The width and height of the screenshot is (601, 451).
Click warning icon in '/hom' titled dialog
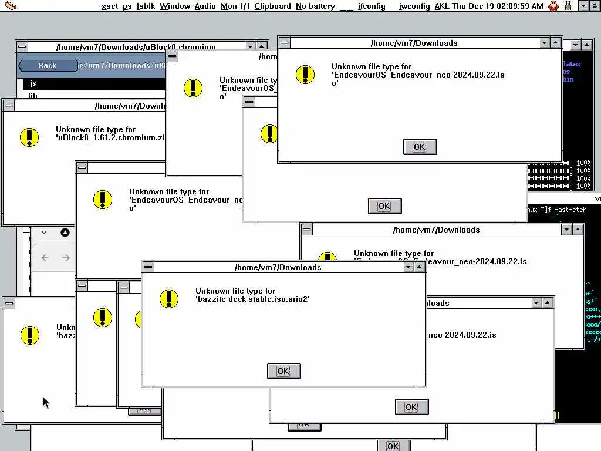193,88
